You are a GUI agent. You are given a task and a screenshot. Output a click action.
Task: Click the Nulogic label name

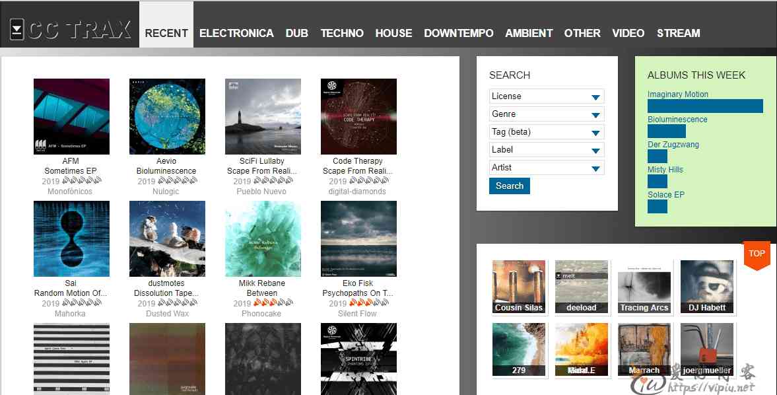(166, 192)
